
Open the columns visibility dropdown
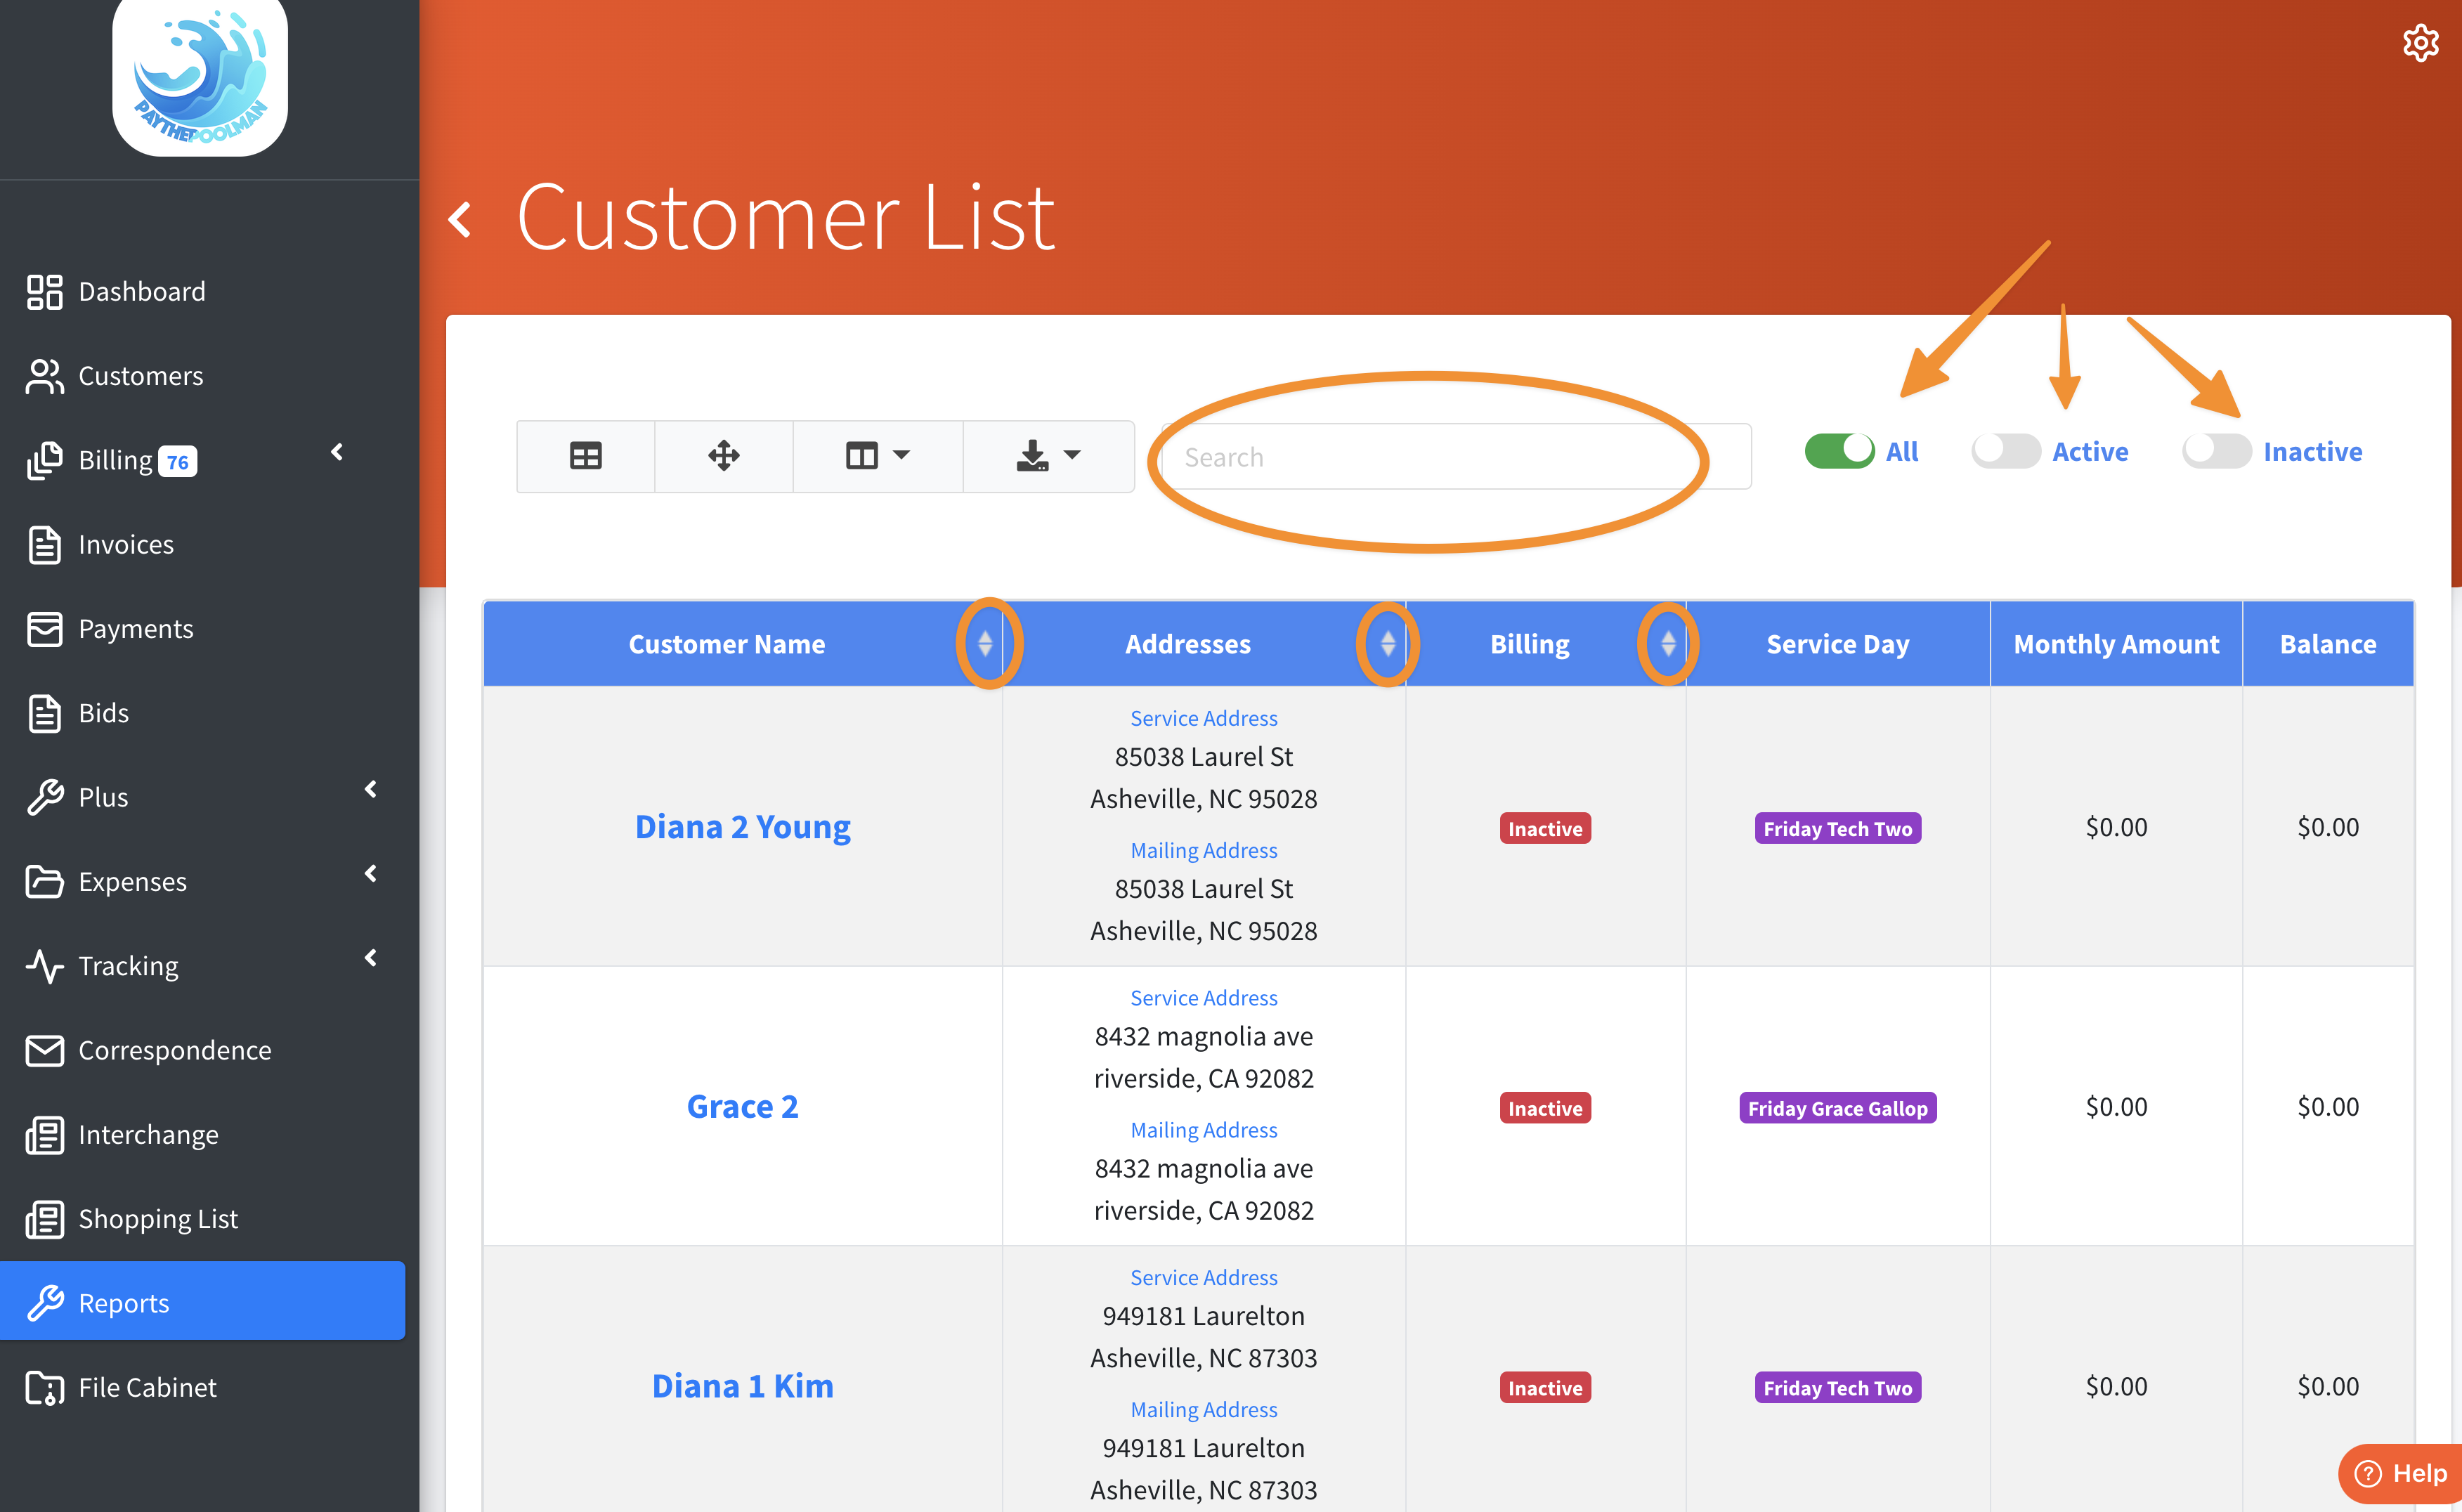pyautogui.click(x=877, y=456)
